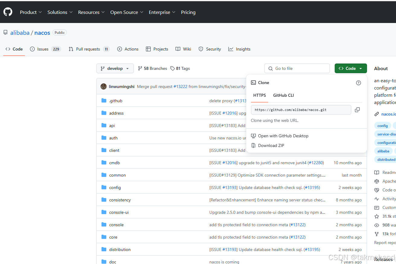Select the GitHub CLI clone tab

tap(283, 95)
